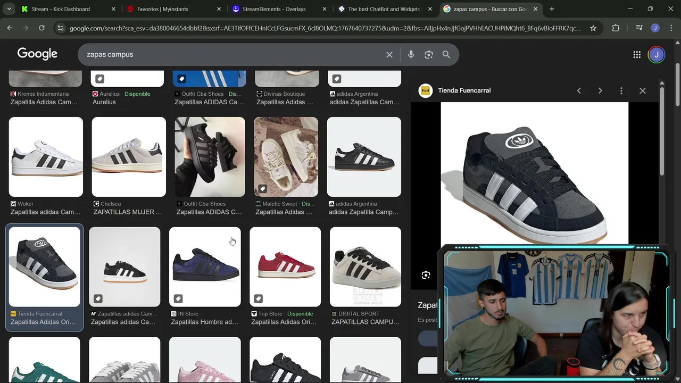Switch to the Favoritos | Myinstants tab
The width and height of the screenshot is (681, 383).
(x=174, y=9)
